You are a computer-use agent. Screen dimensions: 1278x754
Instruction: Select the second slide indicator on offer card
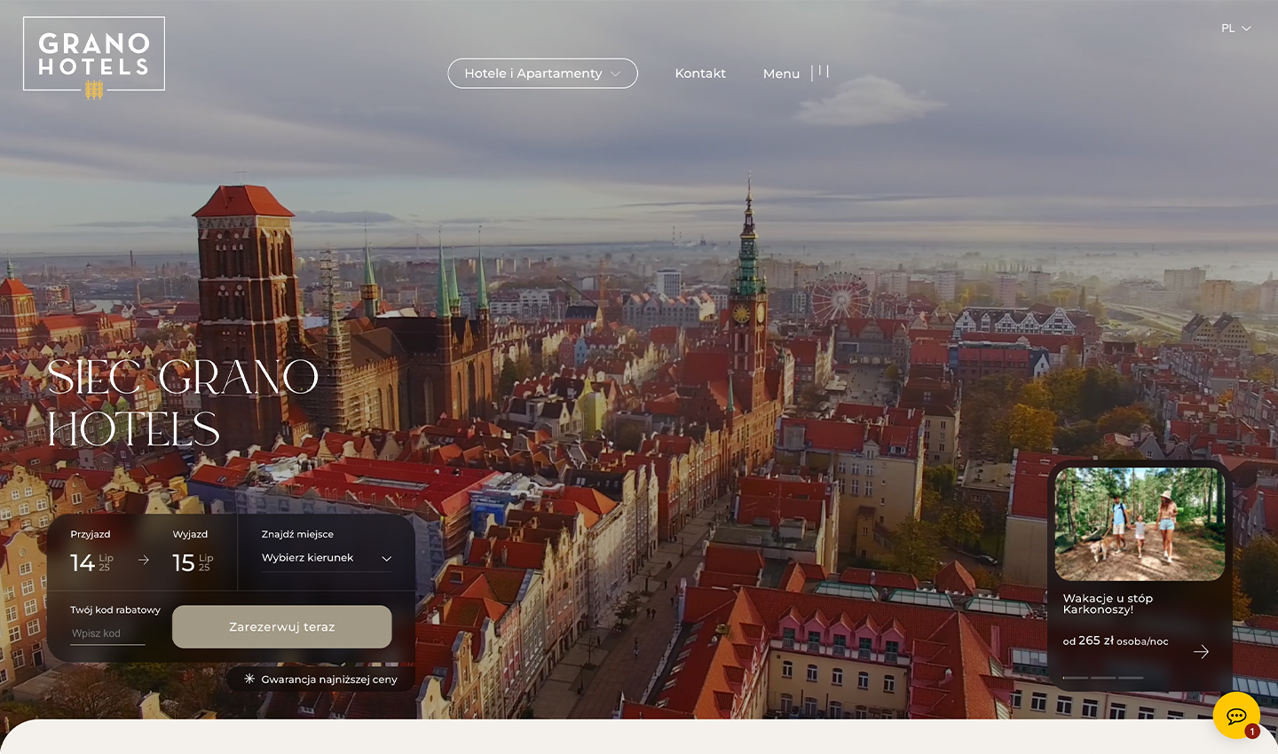[x=1103, y=678]
